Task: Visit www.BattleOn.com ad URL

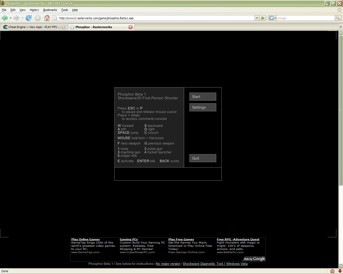Action: [x=230, y=252]
